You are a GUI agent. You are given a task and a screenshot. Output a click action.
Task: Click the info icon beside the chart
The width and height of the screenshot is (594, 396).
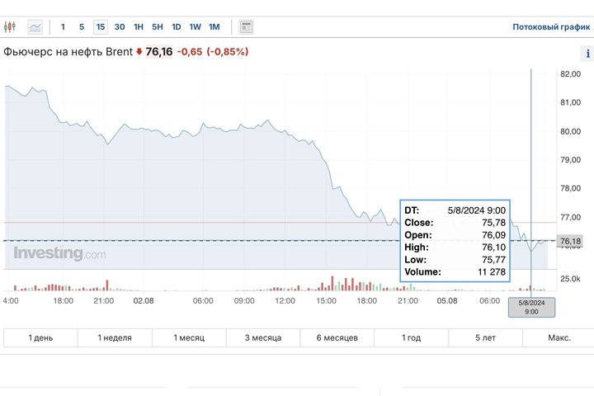[587, 54]
